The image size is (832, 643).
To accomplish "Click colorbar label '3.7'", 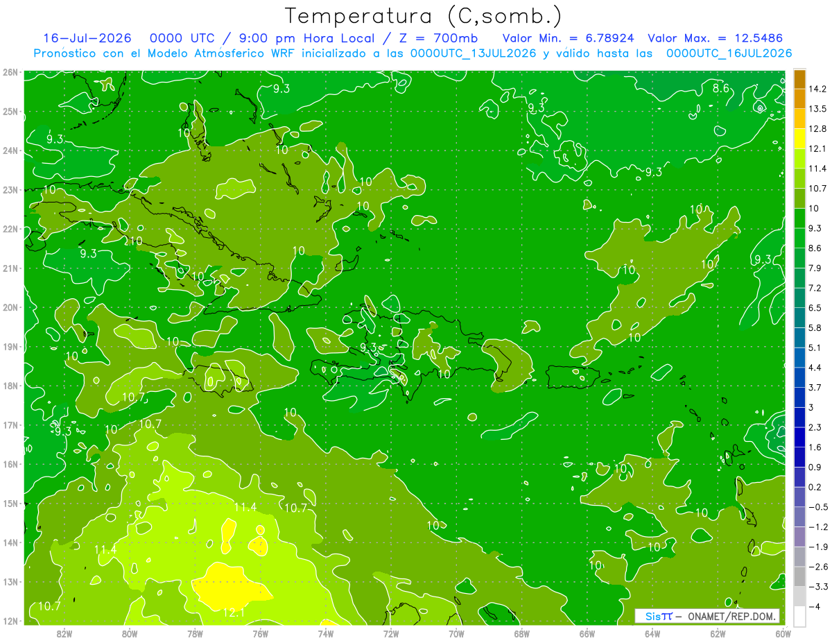I will click(815, 388).
